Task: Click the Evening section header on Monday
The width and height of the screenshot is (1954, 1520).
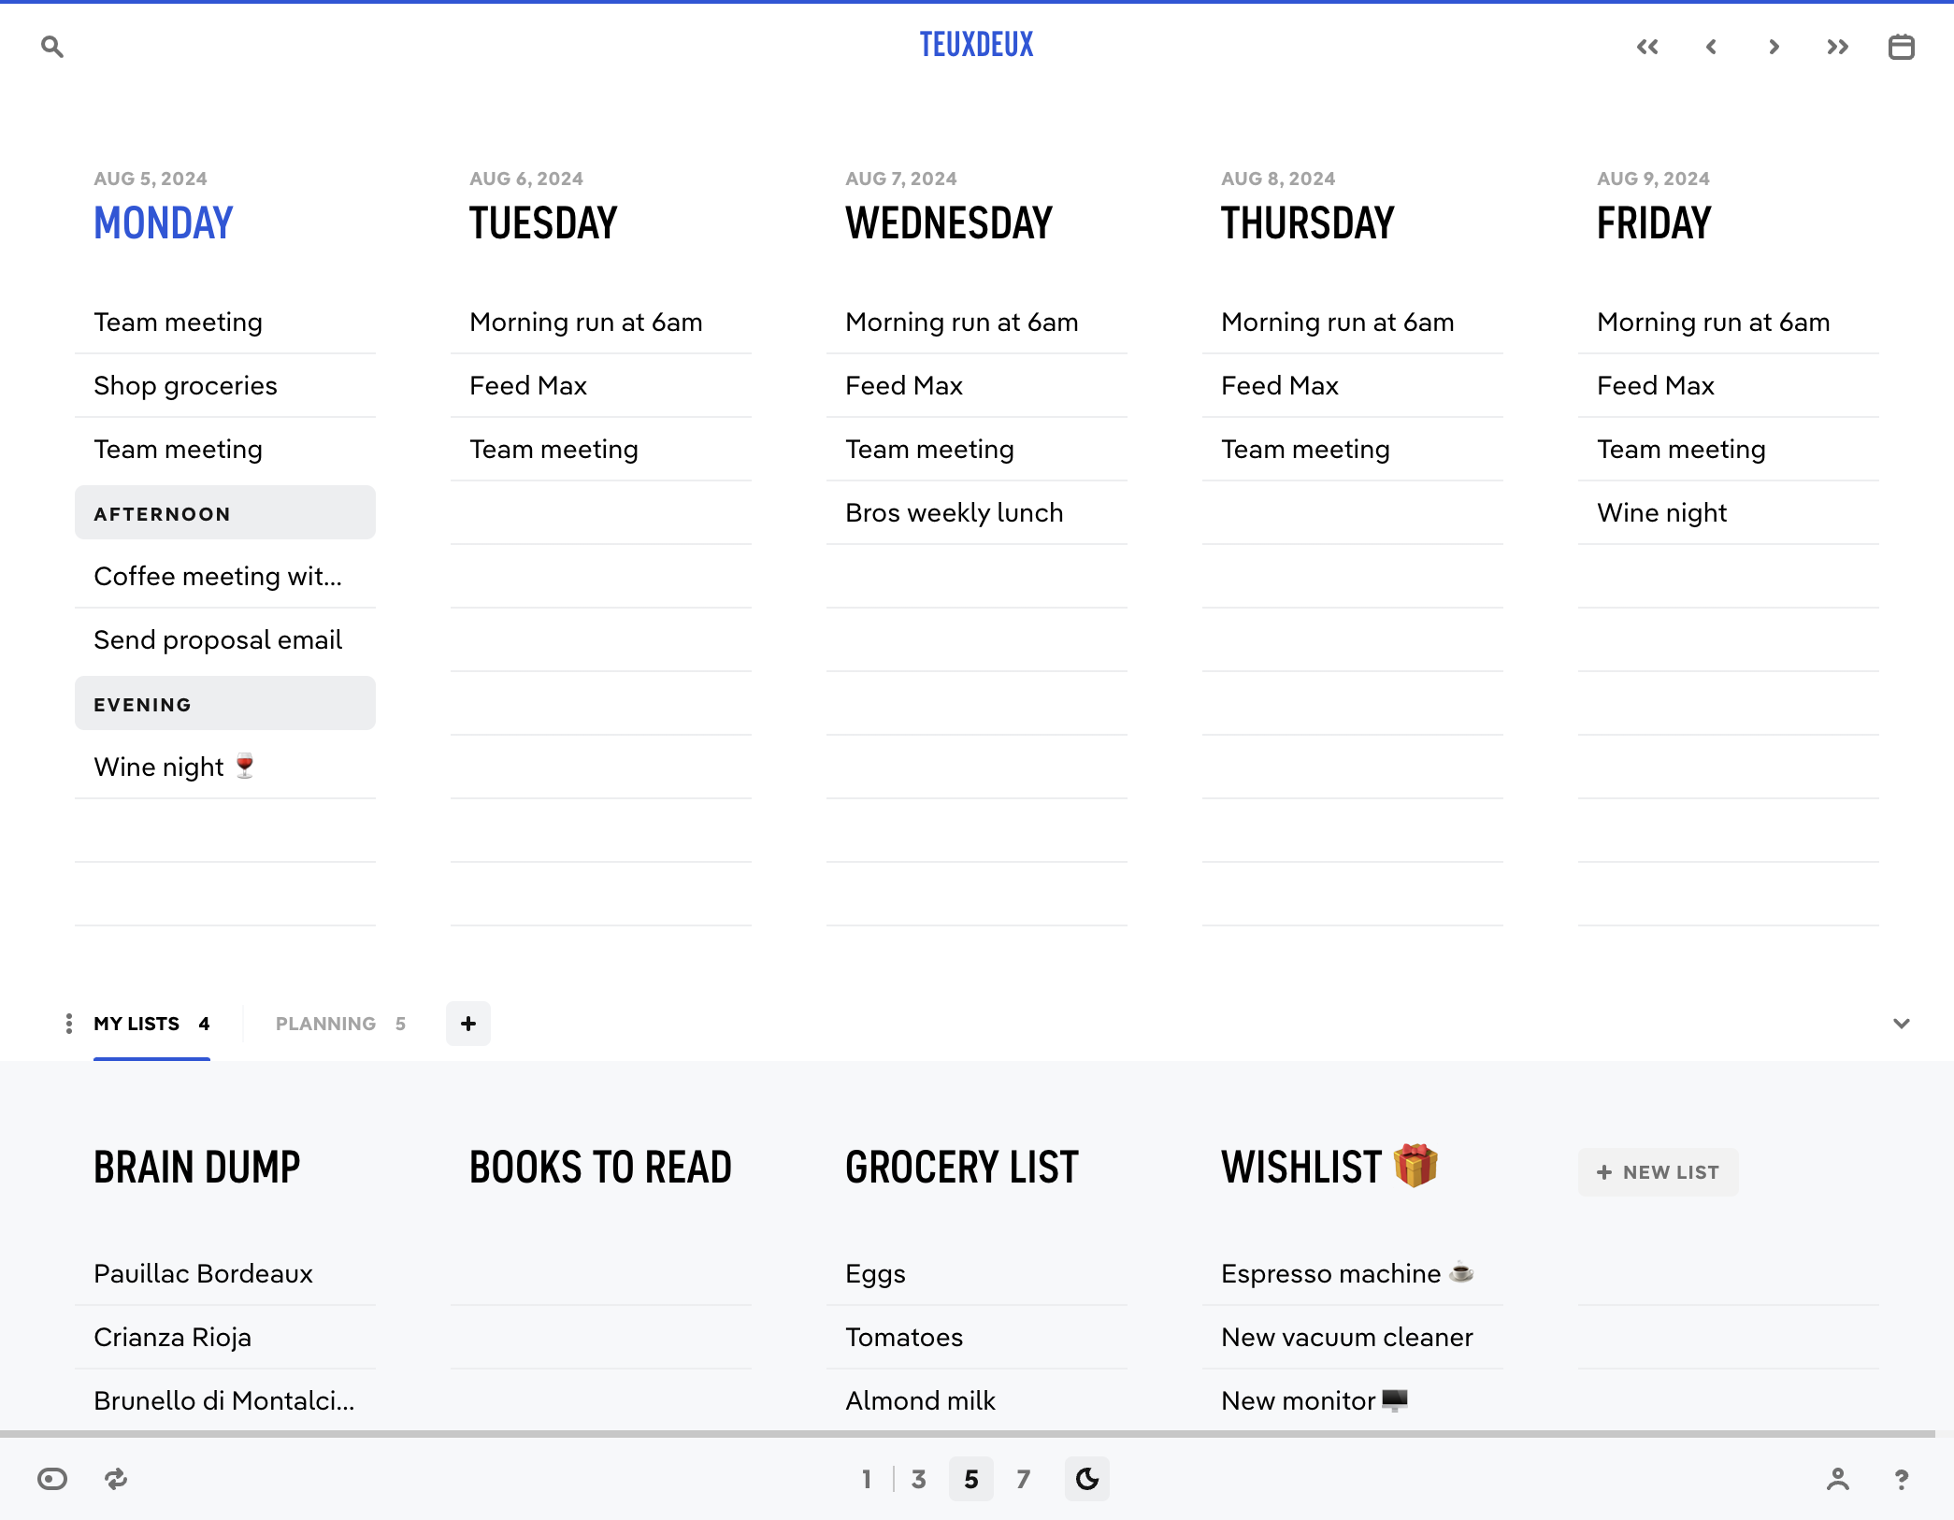Action: pyautogui.click(x=225, y=704)
